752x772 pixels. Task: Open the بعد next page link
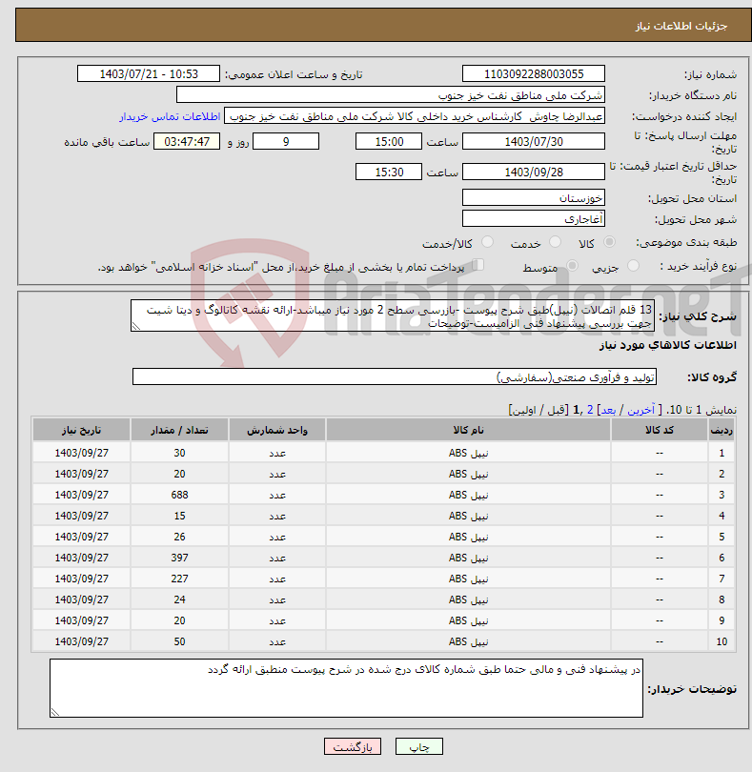608,410
